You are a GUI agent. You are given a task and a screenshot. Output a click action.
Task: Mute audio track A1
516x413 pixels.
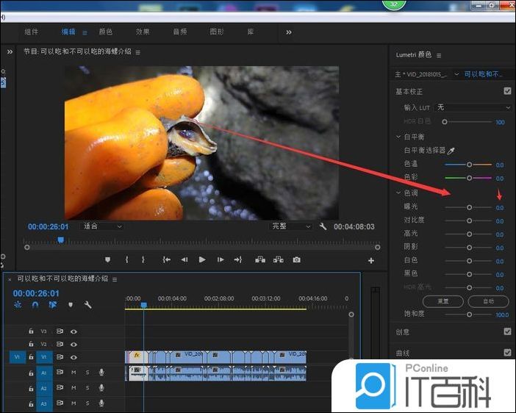coord(74,373)
